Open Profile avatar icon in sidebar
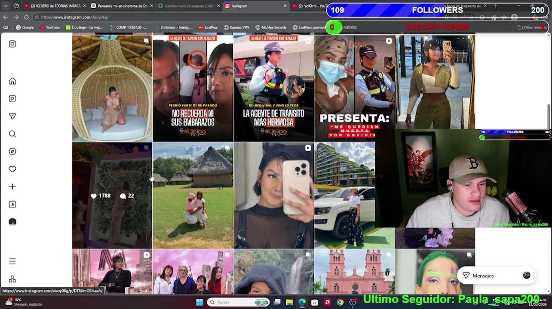The image size is (552, 309). (x=12, y=222)
